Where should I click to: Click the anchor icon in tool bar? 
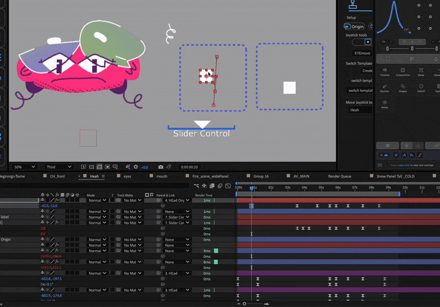[436, 59]
